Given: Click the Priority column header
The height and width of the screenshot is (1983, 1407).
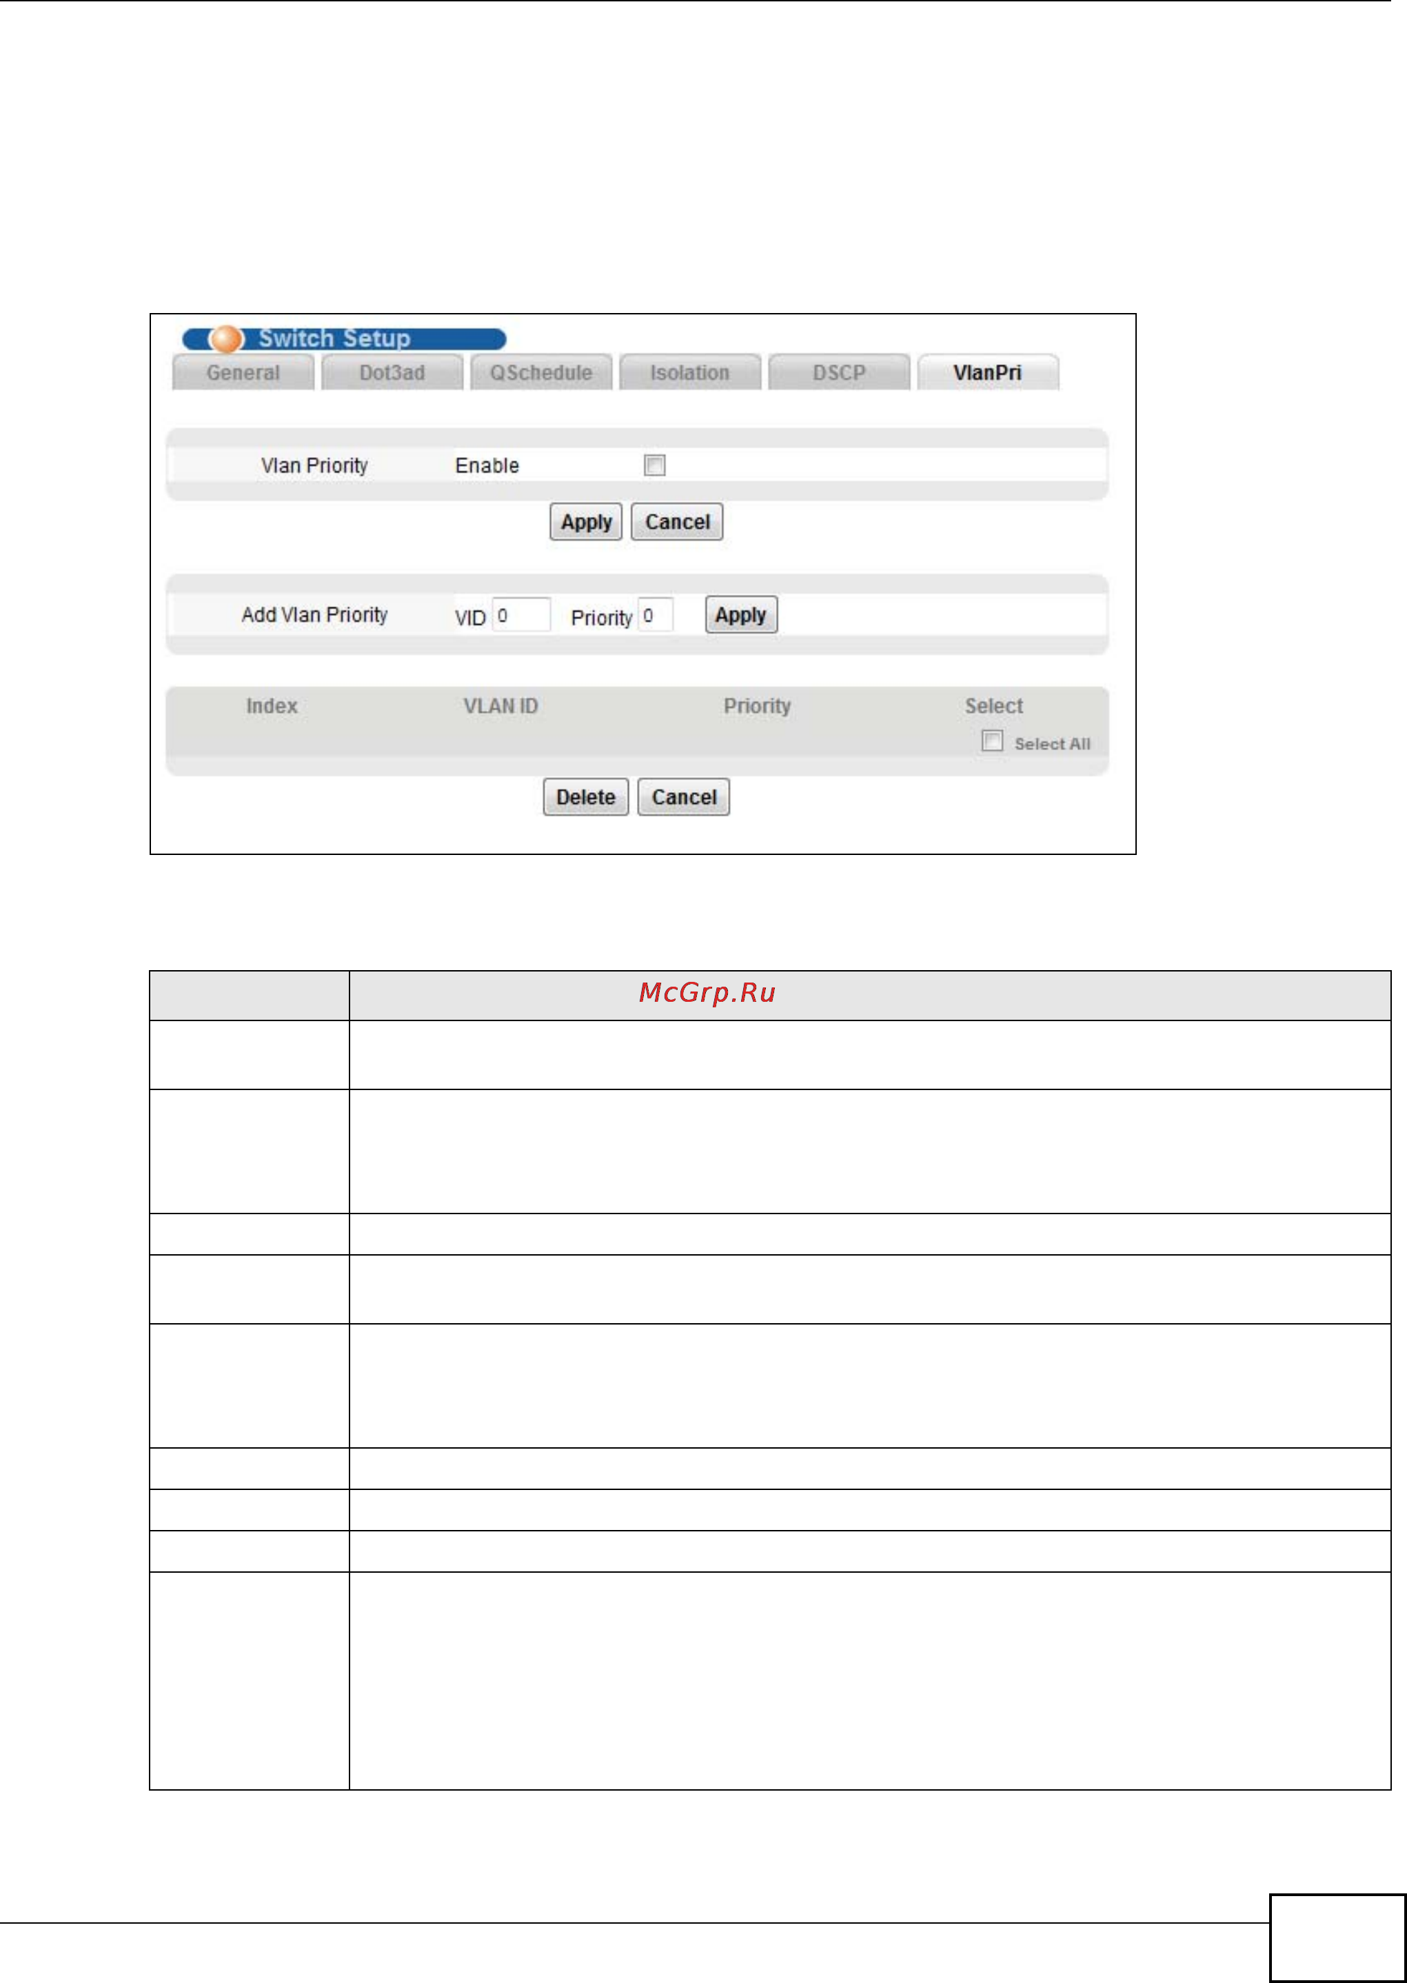Looking at the screenshot, I should pos(757,706).
